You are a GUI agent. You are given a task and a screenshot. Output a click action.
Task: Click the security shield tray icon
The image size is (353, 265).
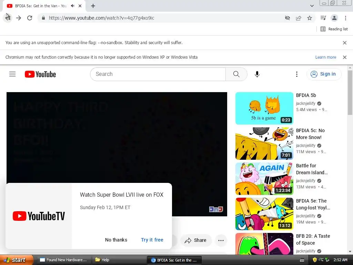tap(315, 260)
